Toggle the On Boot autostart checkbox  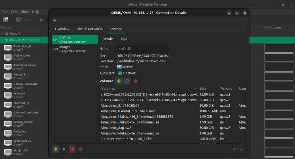point(120,73)
